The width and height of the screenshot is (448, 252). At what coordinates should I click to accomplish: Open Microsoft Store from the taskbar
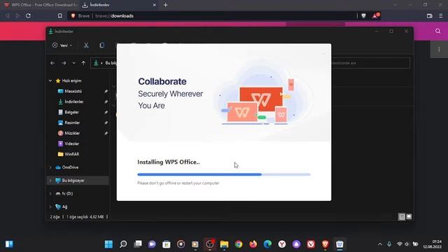click(x=167, y=244)
